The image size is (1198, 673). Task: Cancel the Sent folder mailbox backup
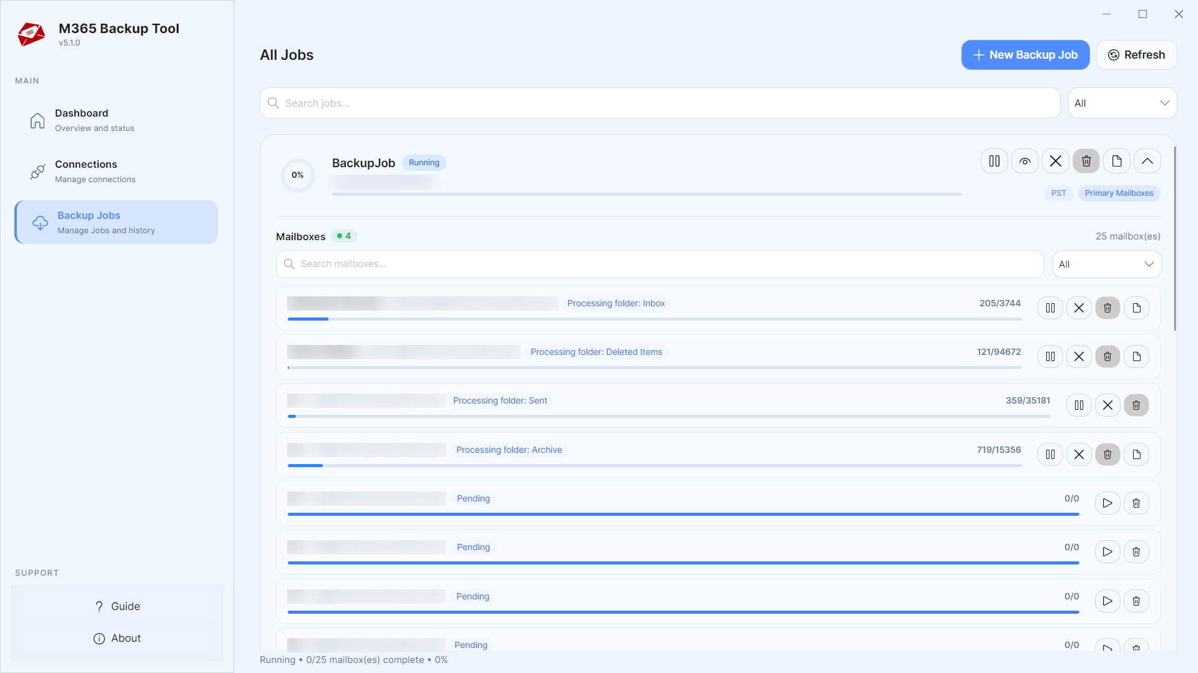(1107, 405)
